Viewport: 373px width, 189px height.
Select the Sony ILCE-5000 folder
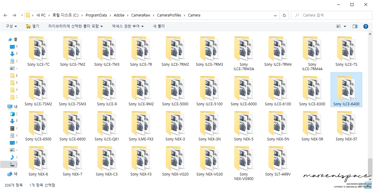click(175, 91)
